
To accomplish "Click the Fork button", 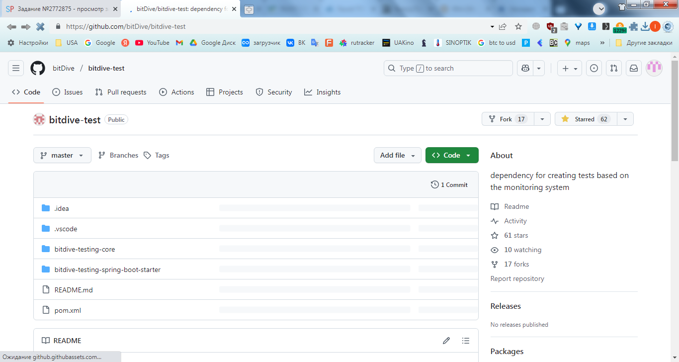I will tap(508, 119).
